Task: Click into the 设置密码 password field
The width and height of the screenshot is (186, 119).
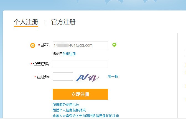Action: click(80, 64)
